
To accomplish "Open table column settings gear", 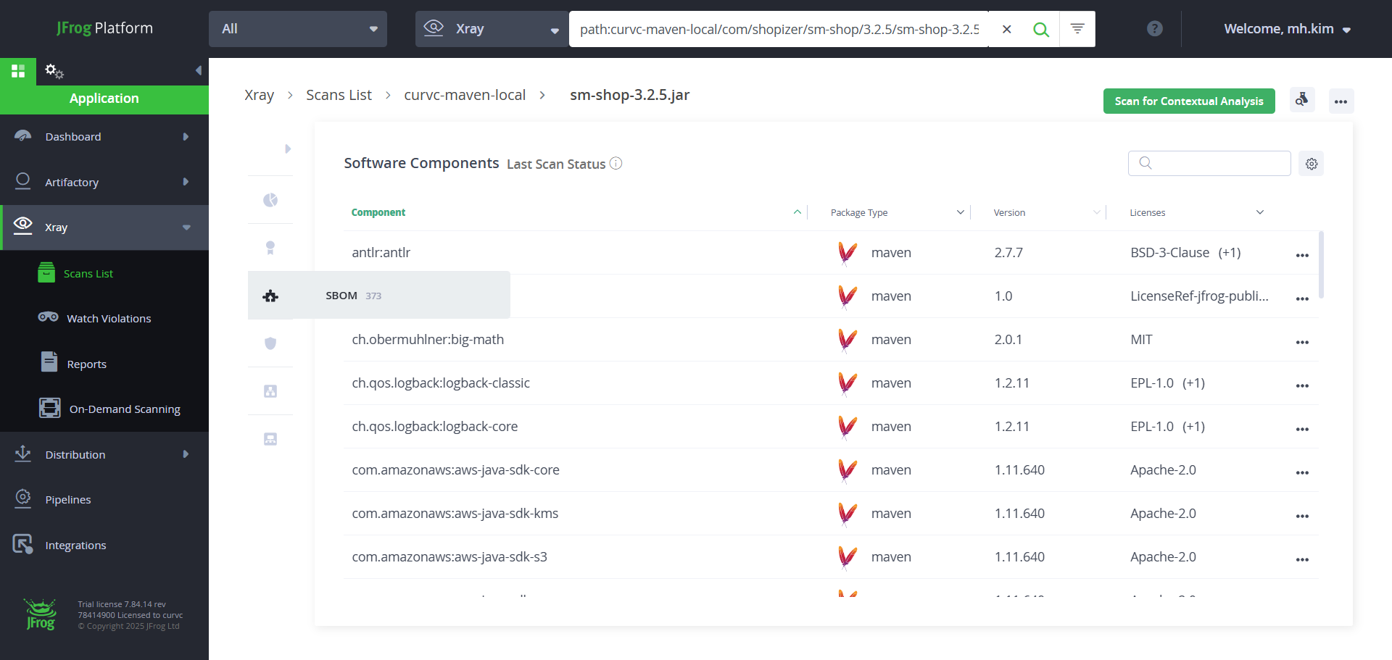I will [1312, 164].
